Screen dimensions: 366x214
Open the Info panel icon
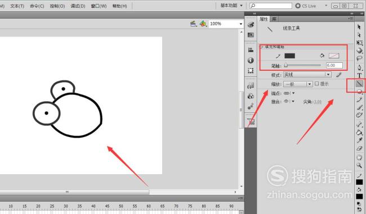pyautogui.click(x=251, y=60)
